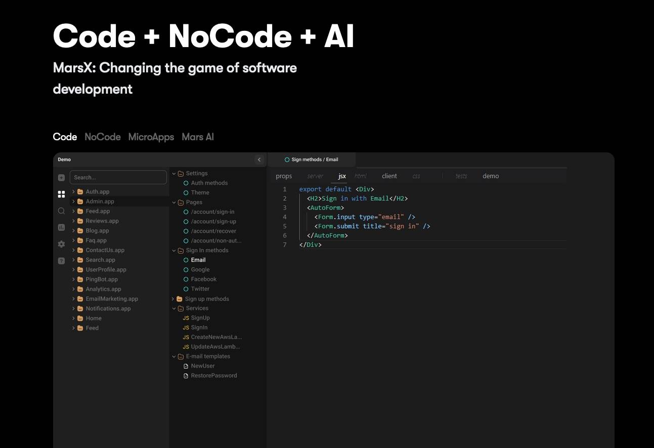Screen dimensions: 654x448
Task: Open the bar chart analytics sidebar icon
Action: [61, 228]
